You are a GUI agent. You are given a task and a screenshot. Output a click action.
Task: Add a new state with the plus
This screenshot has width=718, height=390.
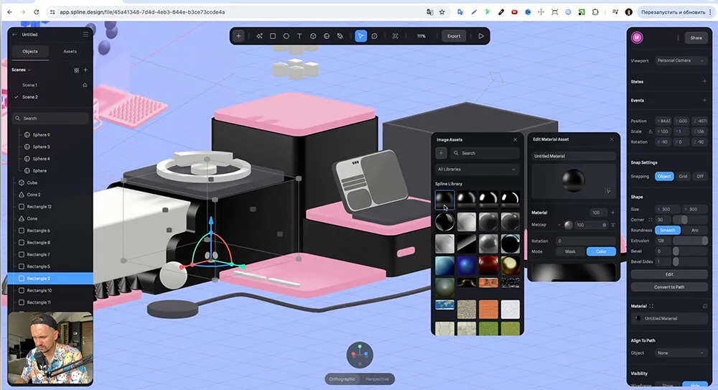pos(704,81)
